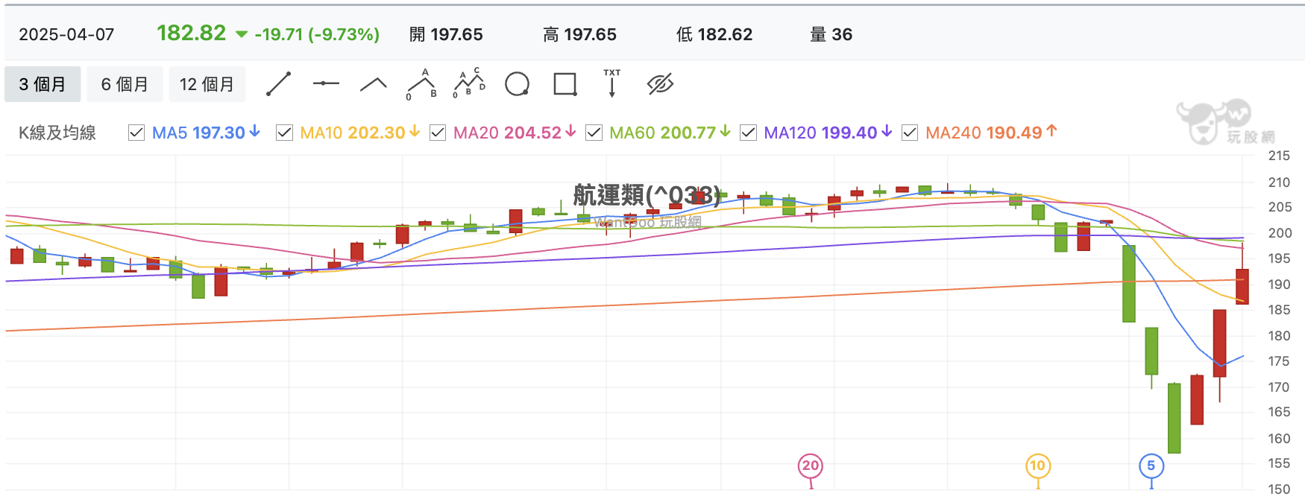Click the closing price 182.82
This screenshot has width=1305, height=502.
(191, 33)
